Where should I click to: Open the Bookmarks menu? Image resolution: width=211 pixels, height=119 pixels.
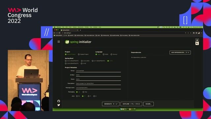(x=80, y=27)
